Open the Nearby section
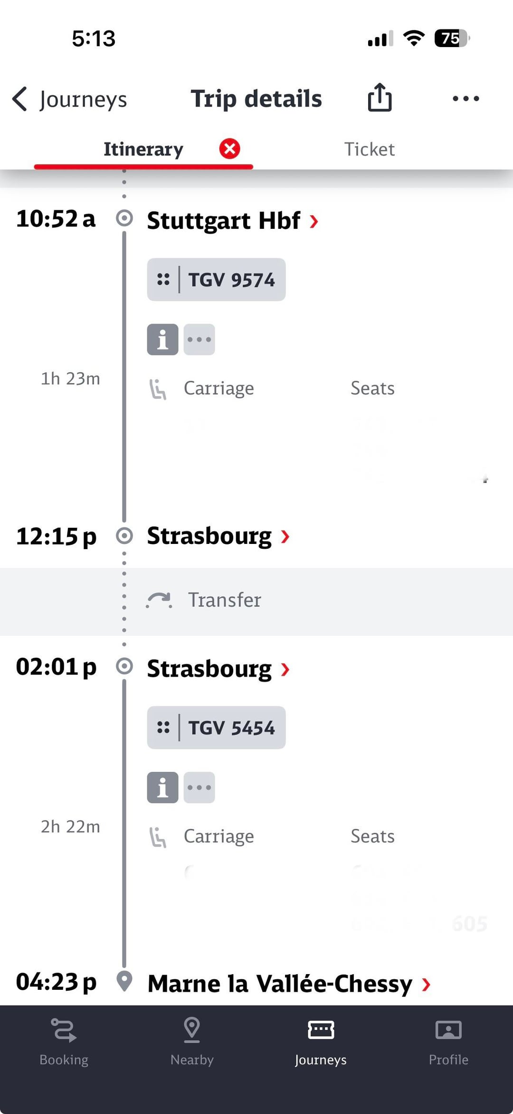This screenshot has height=1114, width=513. [192, 1041]
